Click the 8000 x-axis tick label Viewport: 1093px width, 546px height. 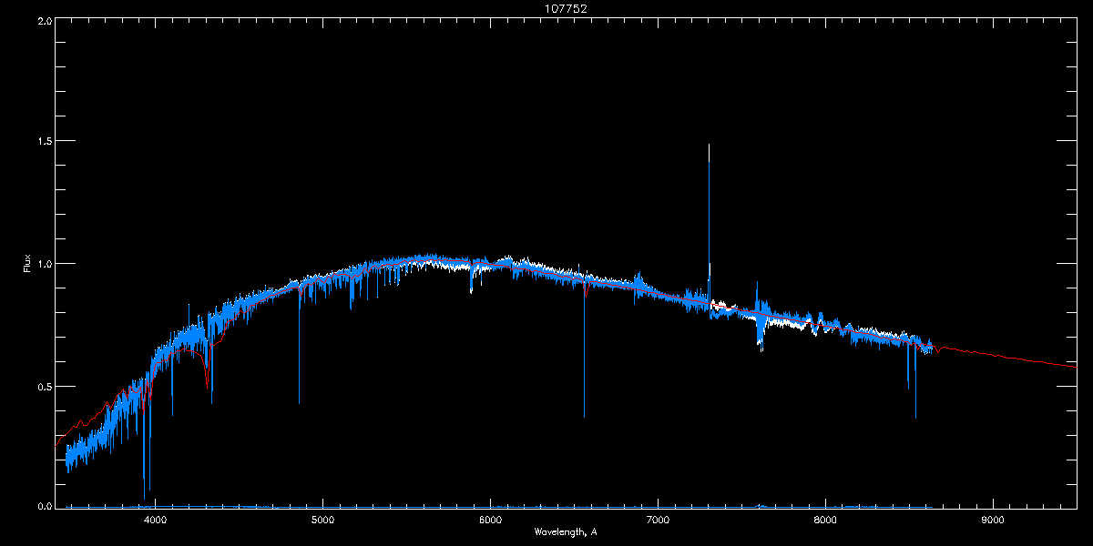(x=825, y=521)
